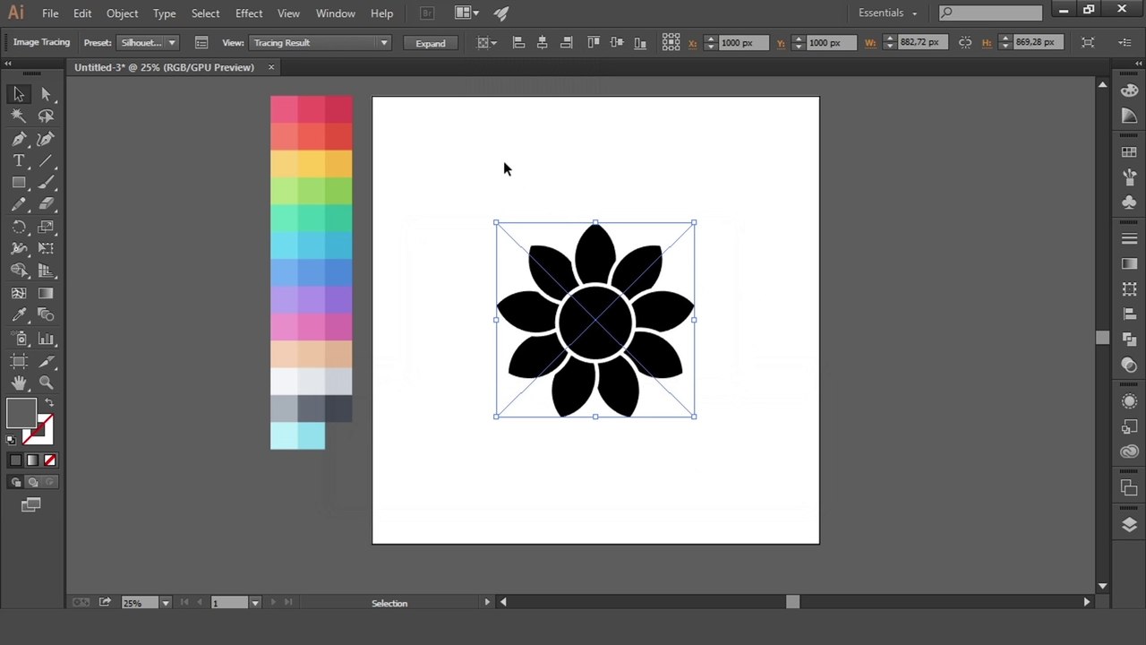Select the Pencil tool
The image size is (1146, 645).
(x=19, y=204)
